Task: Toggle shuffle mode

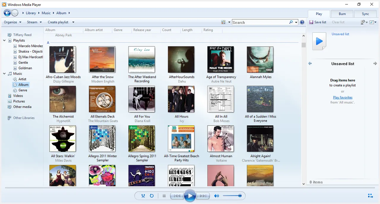Action: 143,196
